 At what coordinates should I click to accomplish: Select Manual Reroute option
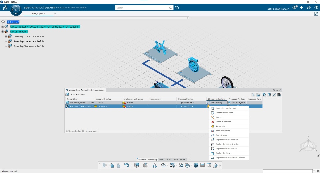tap(229, 131)
